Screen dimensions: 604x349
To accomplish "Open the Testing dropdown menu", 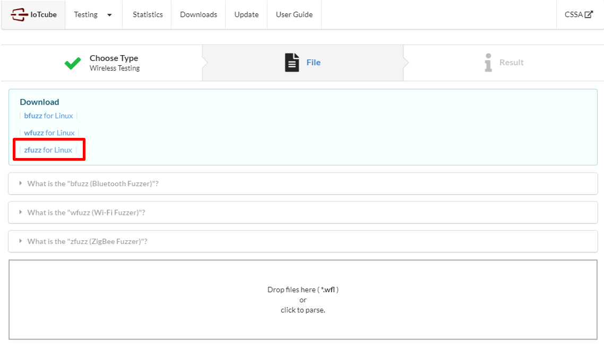I will (86, 14).
